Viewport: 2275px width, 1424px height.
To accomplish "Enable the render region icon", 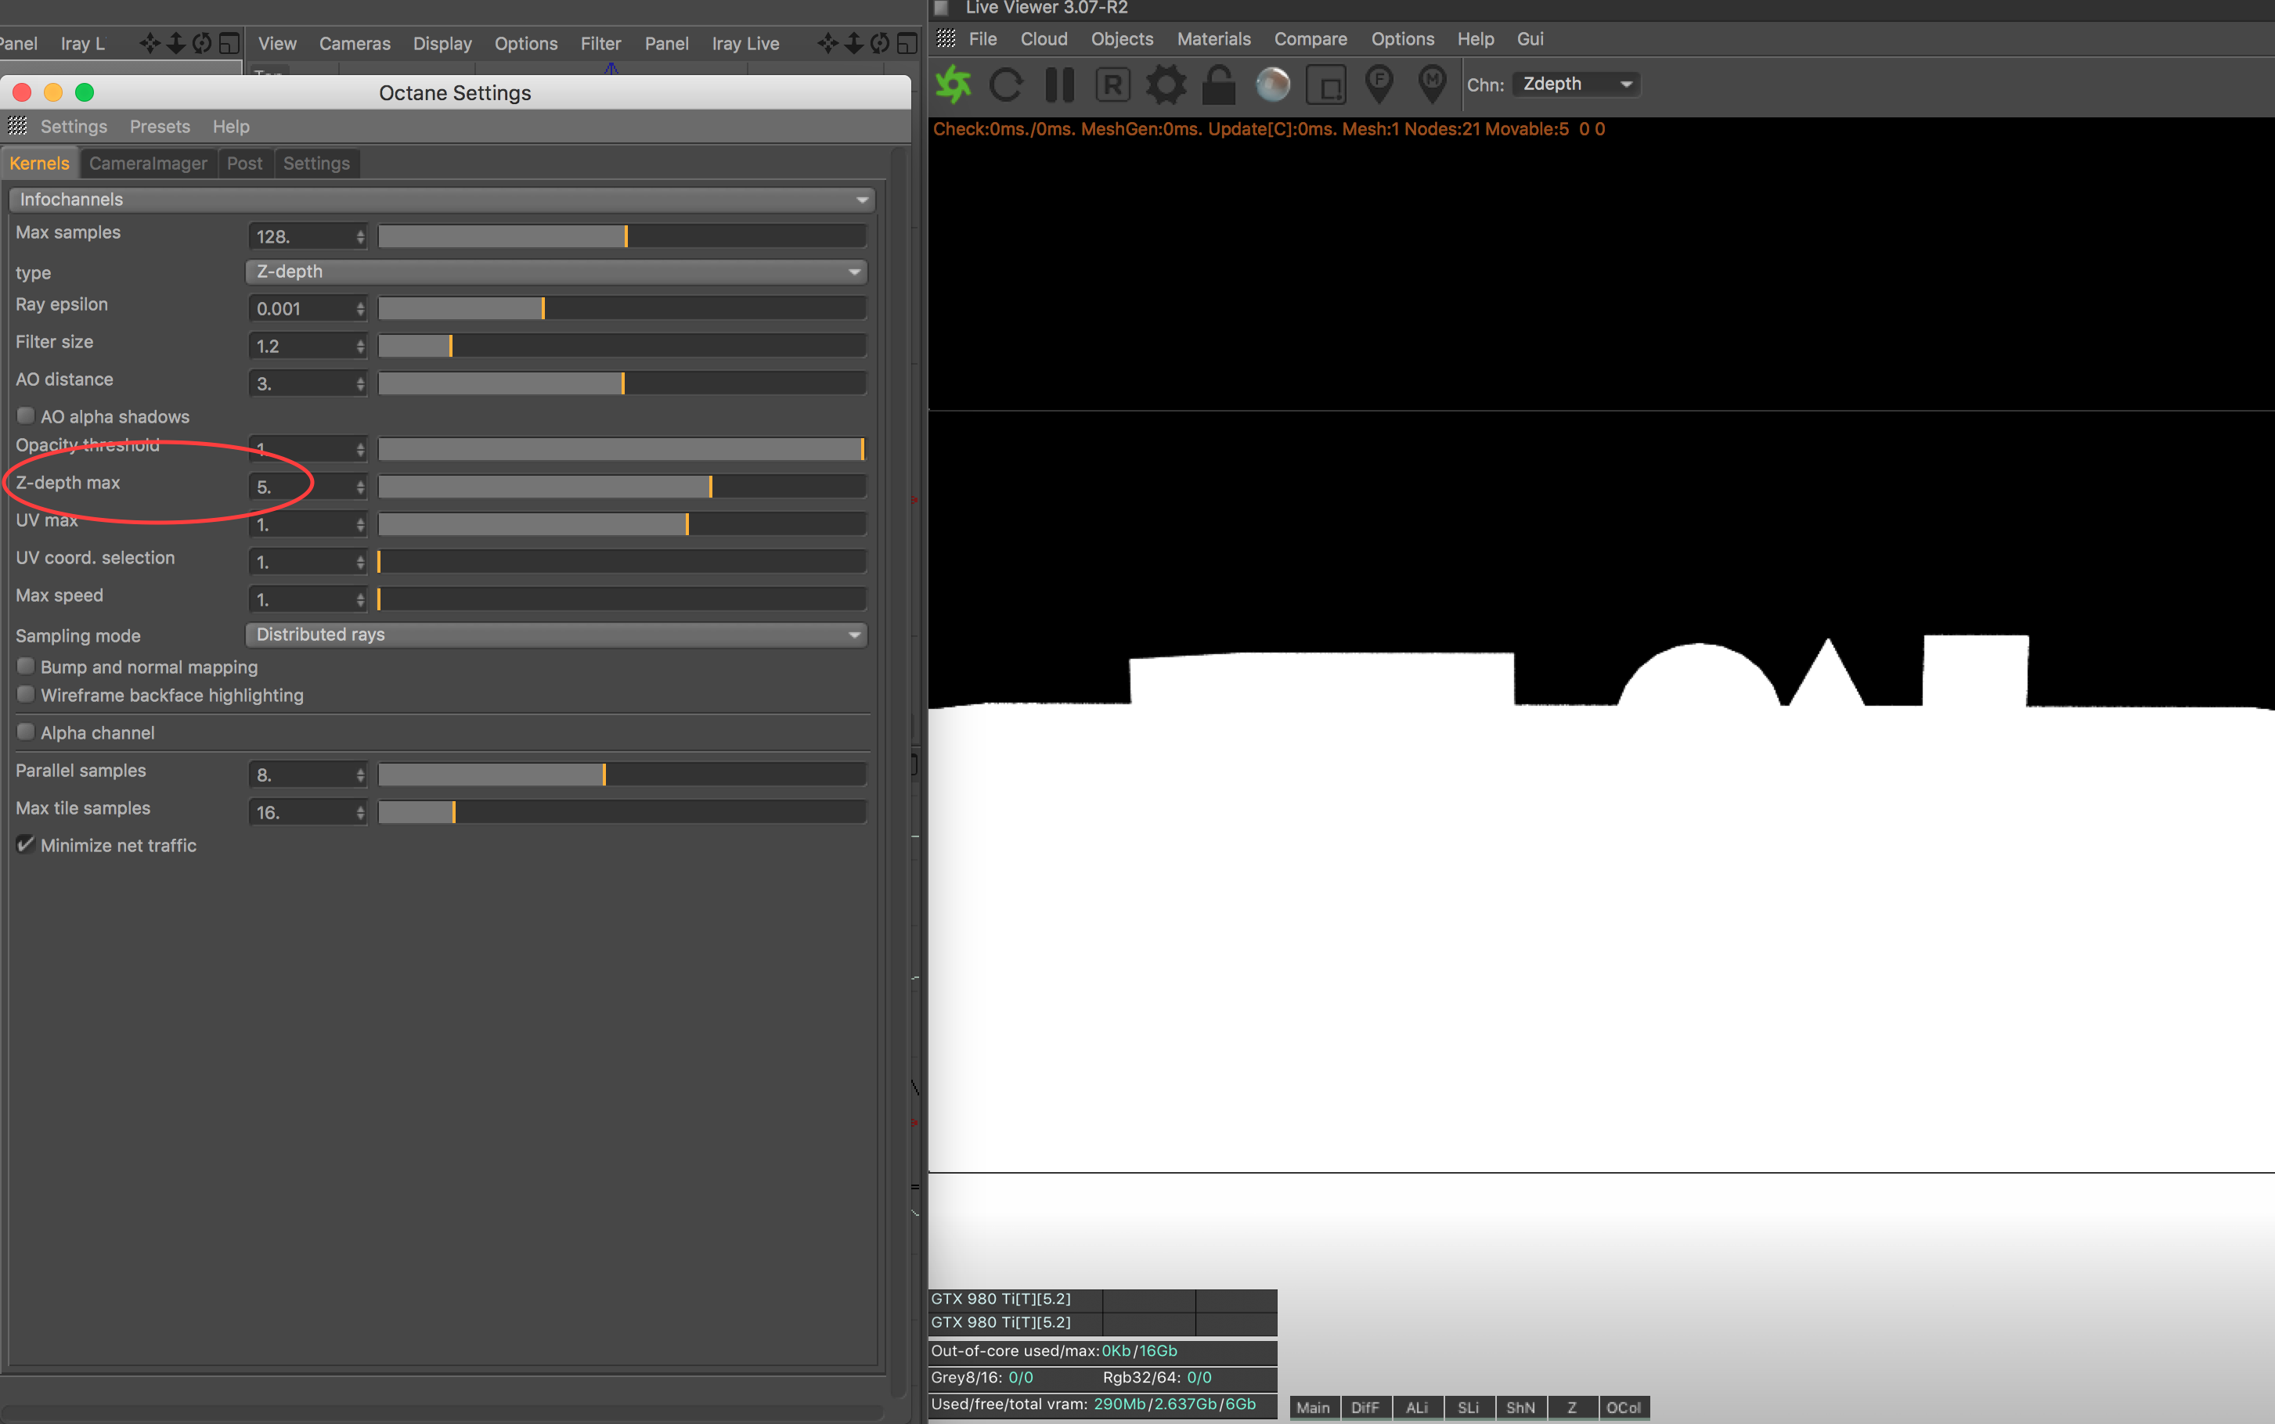I will (x=1326, y=85).
